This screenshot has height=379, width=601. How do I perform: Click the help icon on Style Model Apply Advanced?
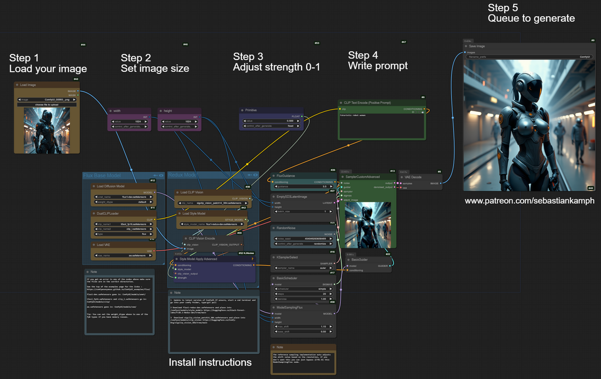tap(253, 259)
